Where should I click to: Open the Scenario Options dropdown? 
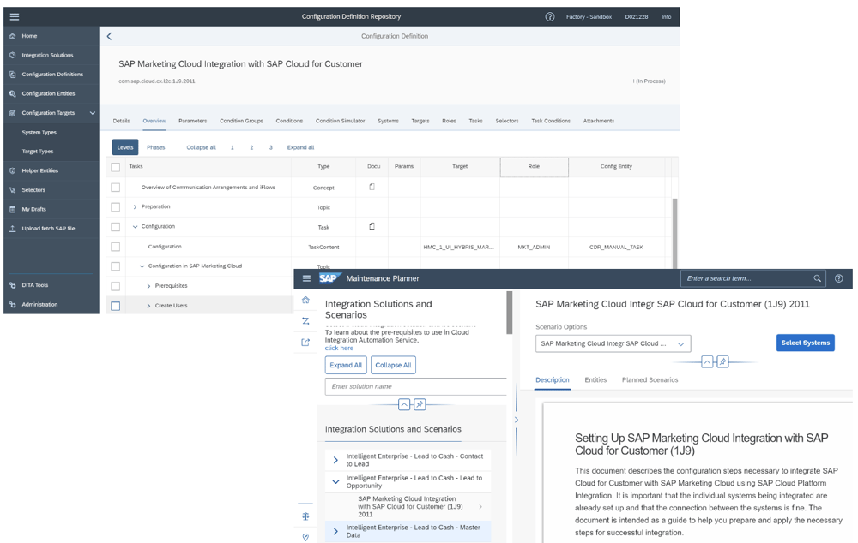tap(613, 343)
